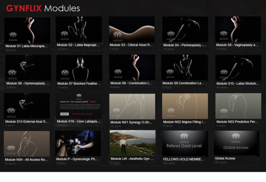The height and width of the screenshot is (182, 266).
Task: Open Fellows Gold Level card image
Action: [185, 143]
